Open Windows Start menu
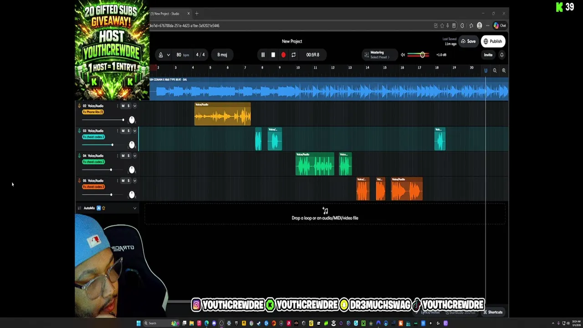 [138, 323]
